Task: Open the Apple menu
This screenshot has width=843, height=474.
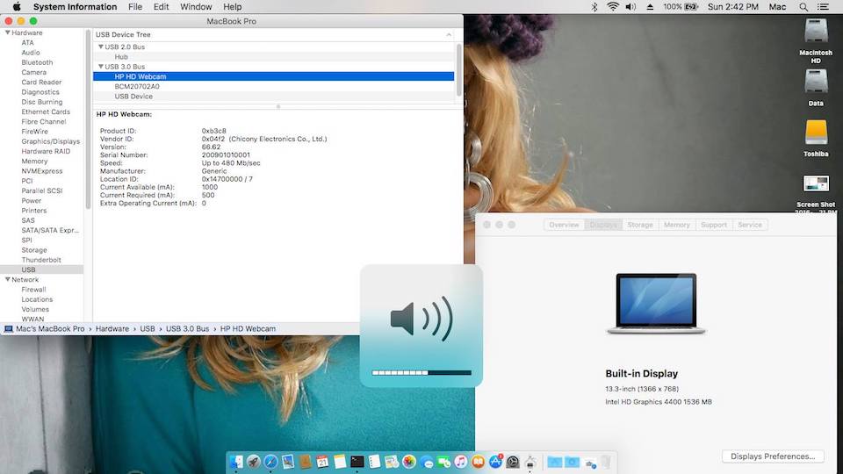Action: pyautogui.click(x=17, y=7)
